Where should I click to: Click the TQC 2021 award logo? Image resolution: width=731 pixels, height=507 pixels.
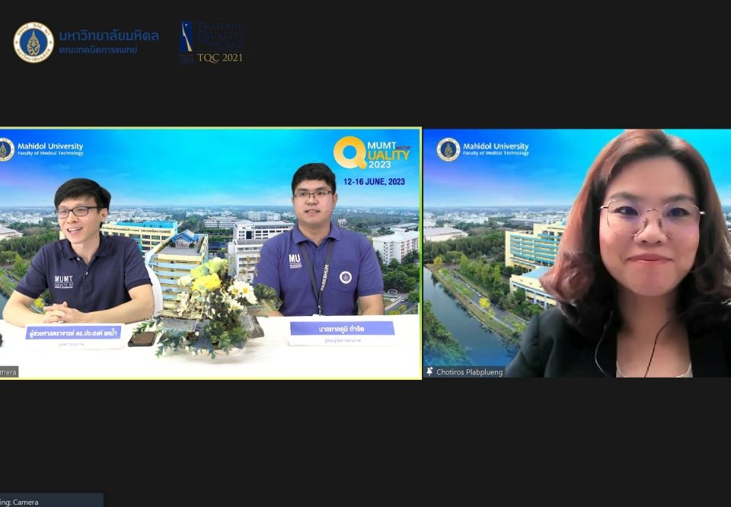[212, 42]
